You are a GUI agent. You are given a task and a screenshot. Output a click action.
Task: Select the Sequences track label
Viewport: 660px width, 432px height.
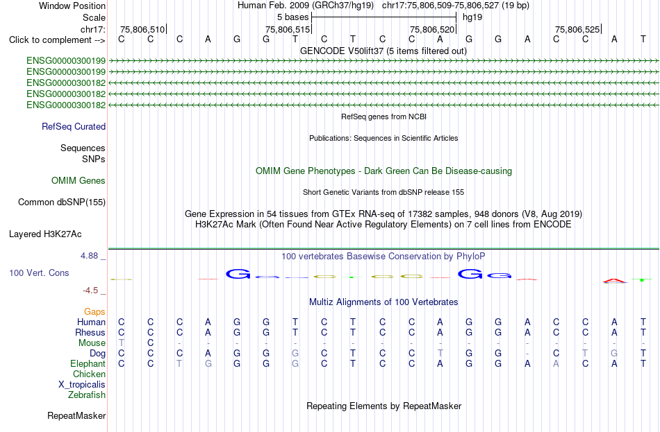[83, 148]
